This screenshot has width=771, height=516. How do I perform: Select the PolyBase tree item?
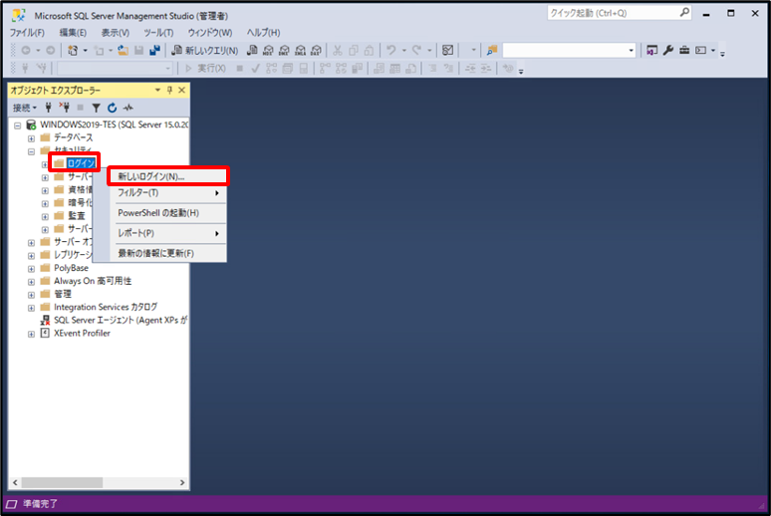click(x=71, y=268)
